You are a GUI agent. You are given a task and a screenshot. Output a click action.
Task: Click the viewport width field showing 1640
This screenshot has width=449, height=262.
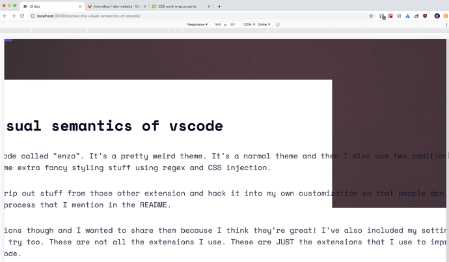click(217, 25)
